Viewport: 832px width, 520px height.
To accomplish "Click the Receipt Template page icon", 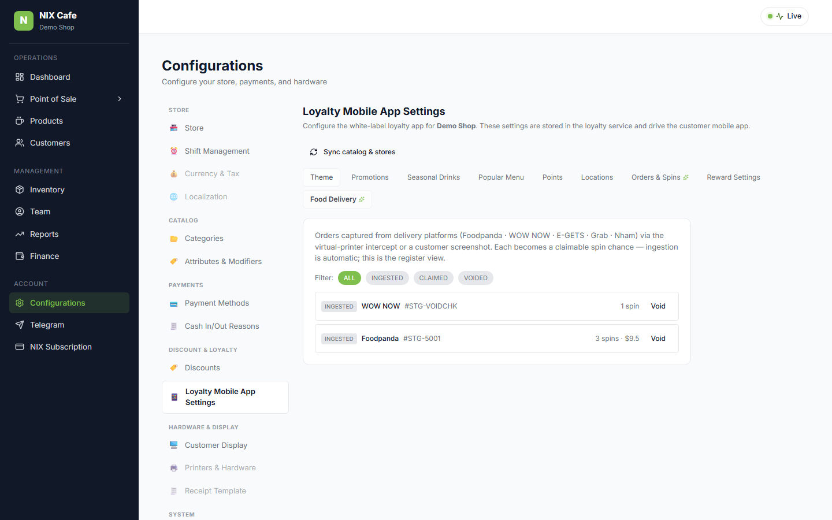I will (x=174, y=491).
